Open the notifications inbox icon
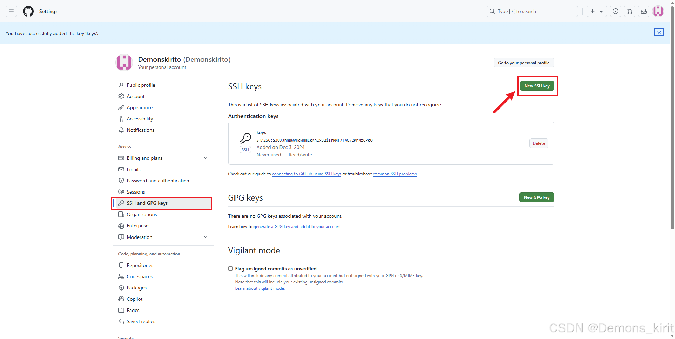Viewport: 675px width, 339px height. click(x=644, y=11)
